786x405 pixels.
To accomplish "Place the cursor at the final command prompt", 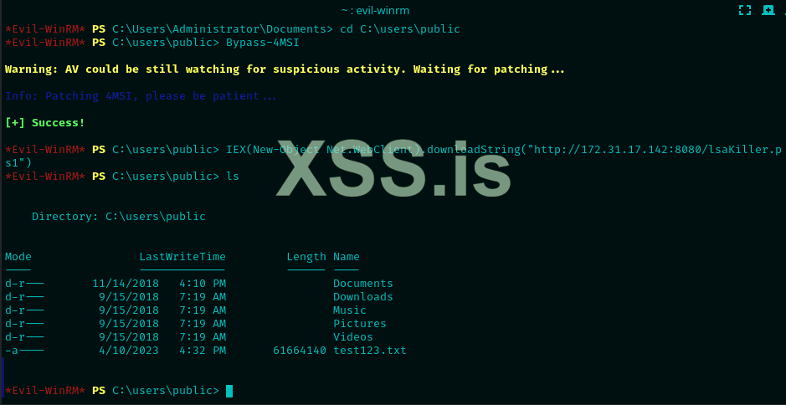I will (x=229, y=391).
